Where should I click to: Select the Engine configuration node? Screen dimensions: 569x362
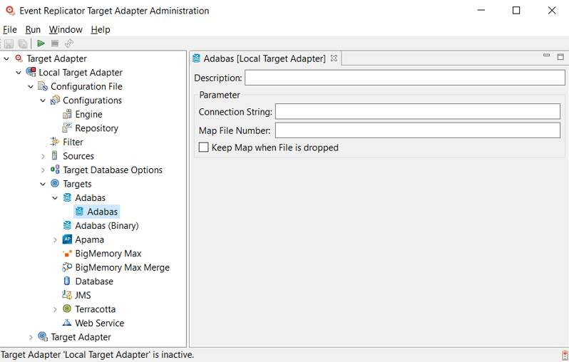[88, 114]
